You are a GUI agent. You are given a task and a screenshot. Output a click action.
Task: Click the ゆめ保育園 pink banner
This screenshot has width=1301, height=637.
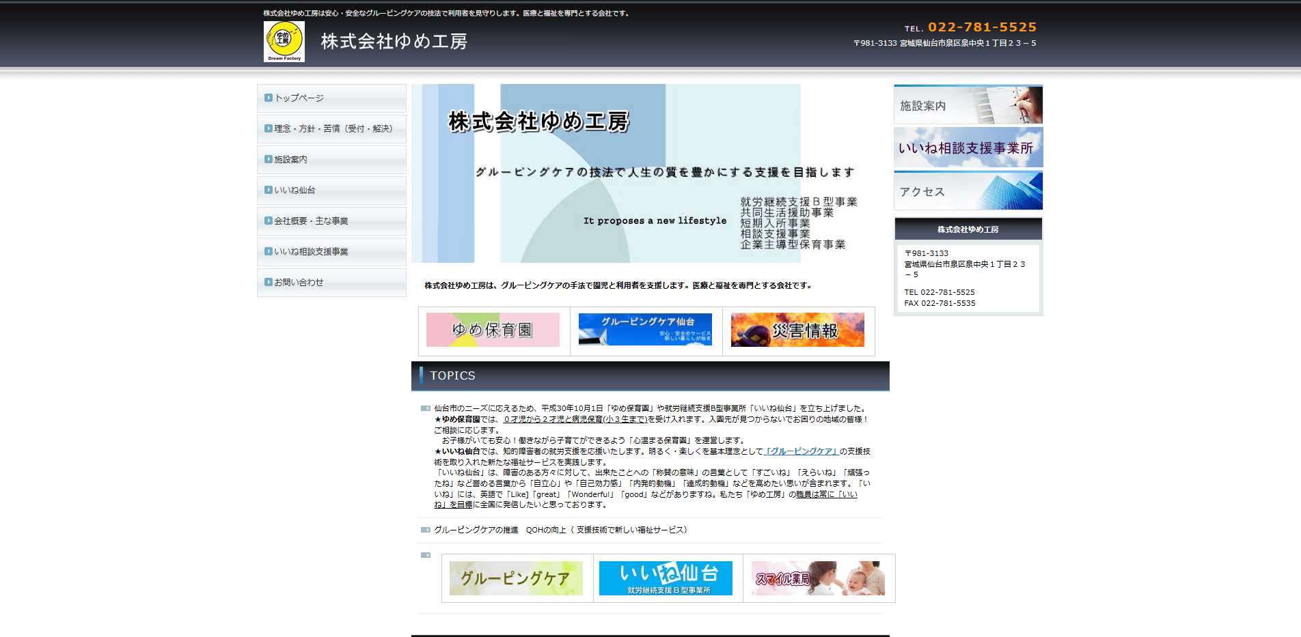pos(493,330)
